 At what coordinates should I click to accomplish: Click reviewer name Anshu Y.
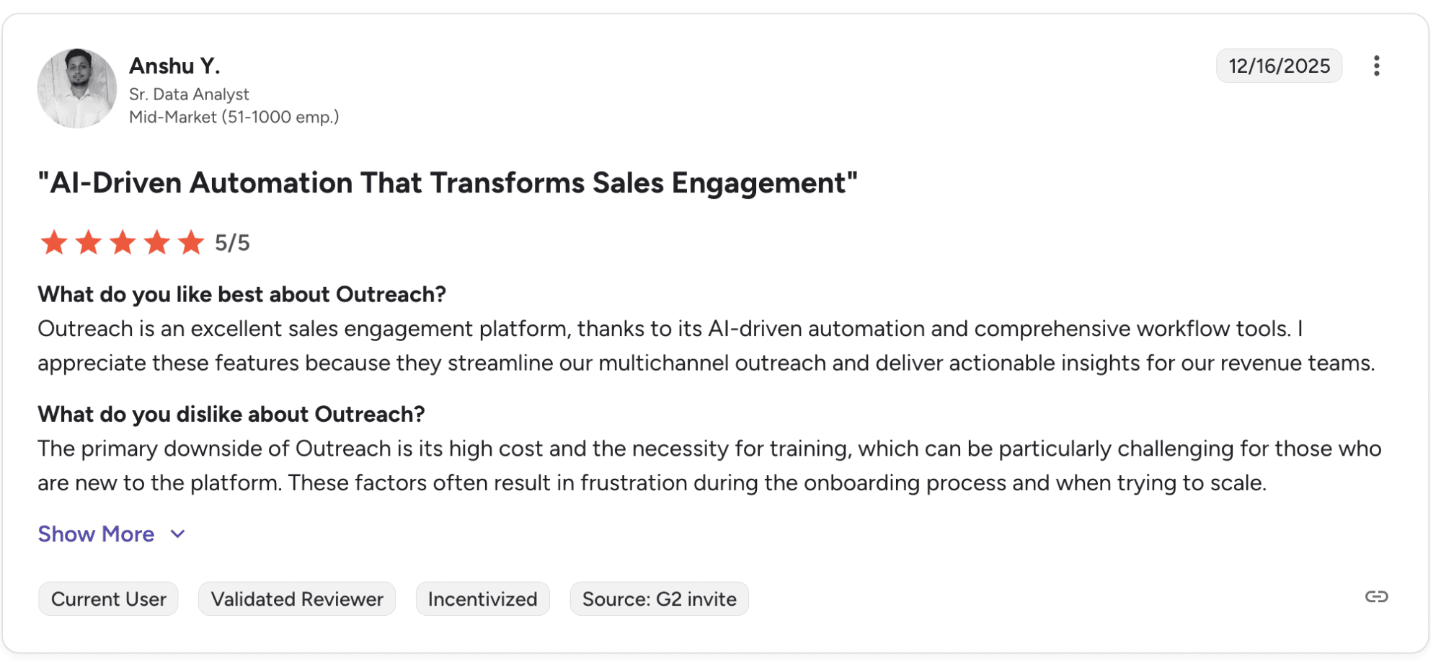[x=174, y=66]
